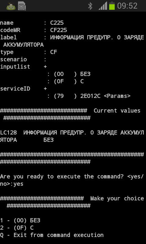Viewport: 146px width, 244px height.
Task: Click the <Params> link in serviceID entry
Action: 117,96
